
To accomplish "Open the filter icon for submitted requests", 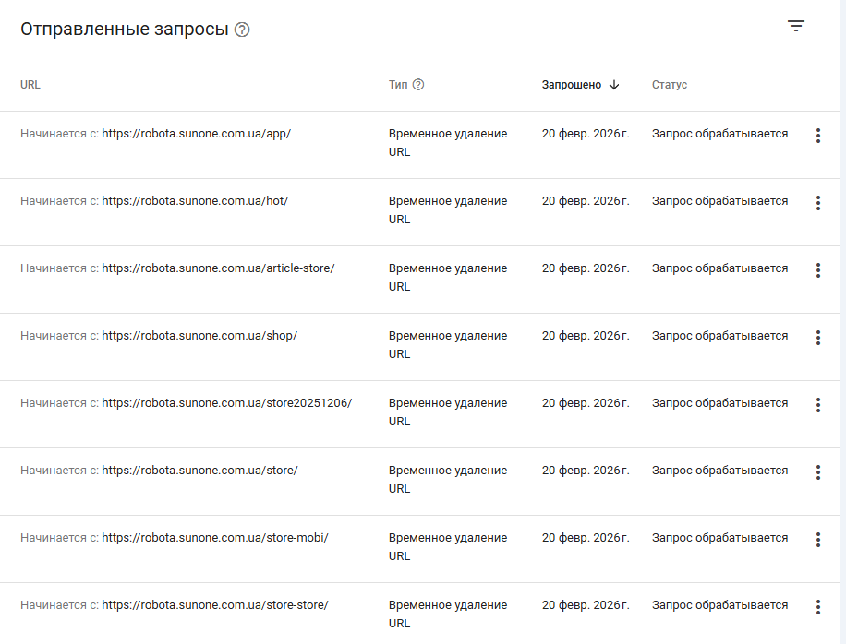I will 796,27.
